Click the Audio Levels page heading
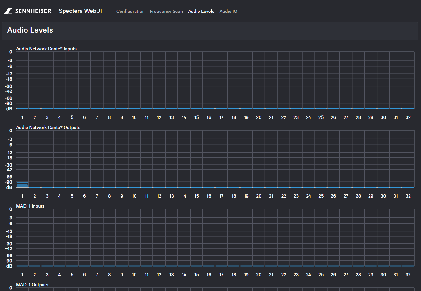This screenshot has height=291, width=421. [x=30, y=30]
